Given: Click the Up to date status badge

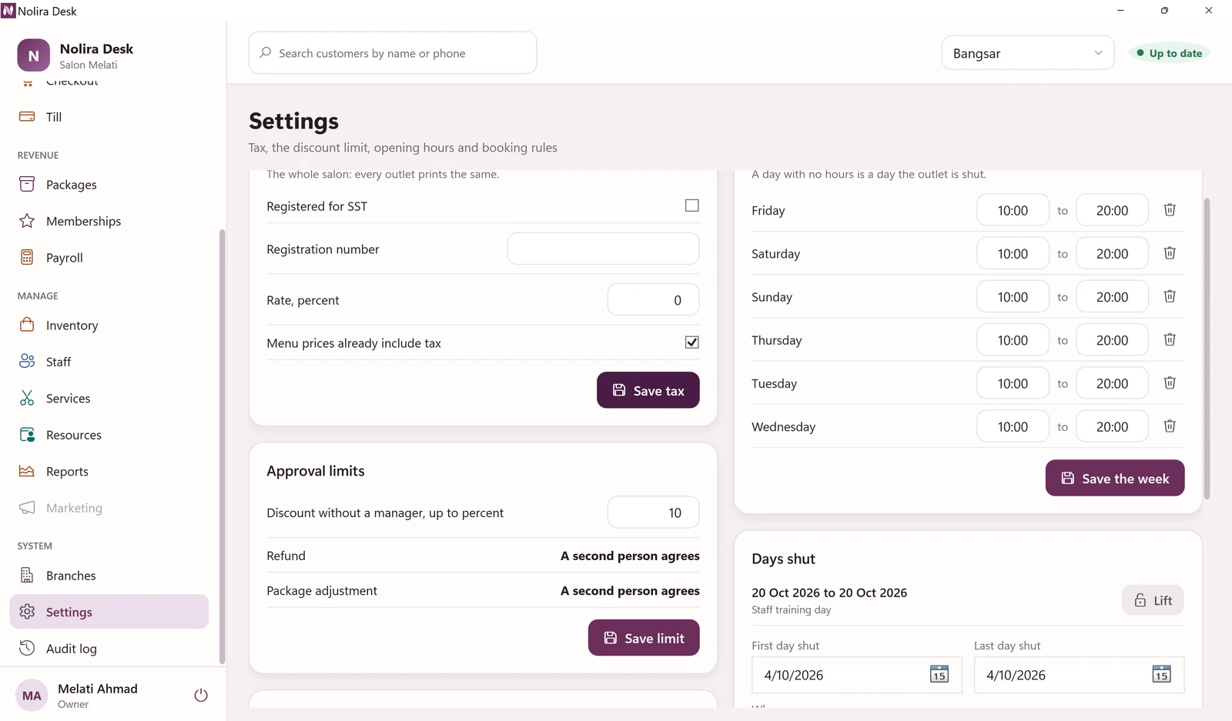Looking at the screenshot, I should (1169, 53).
